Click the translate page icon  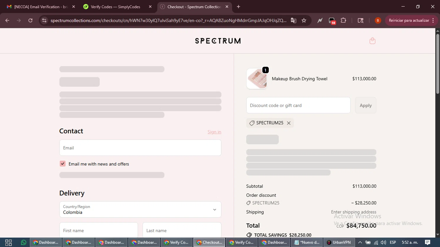click(x=293, y=21)
